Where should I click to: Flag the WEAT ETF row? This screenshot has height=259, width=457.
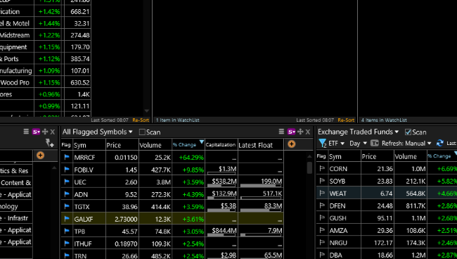coord(322,193)
